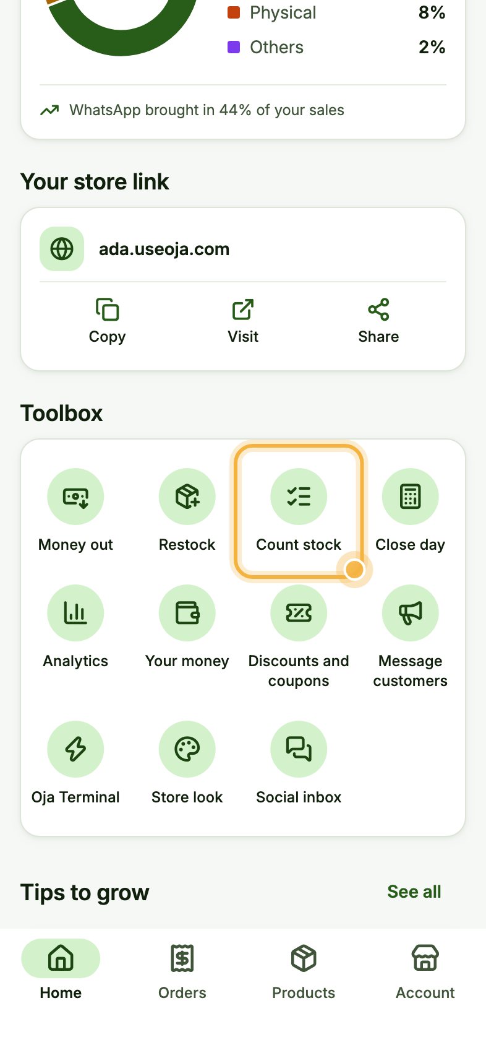Open the Your money wallet tool
This screenshot has height=1055, width=486.
pos(187,627)
